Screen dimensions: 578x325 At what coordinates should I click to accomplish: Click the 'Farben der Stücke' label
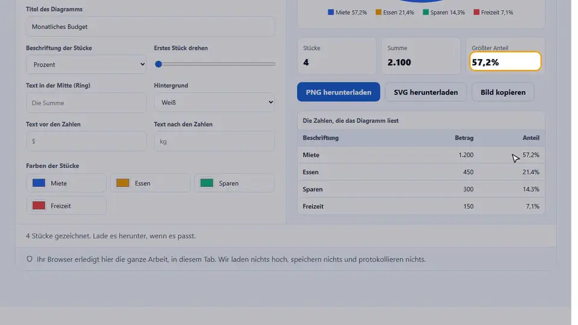tap(52, 166)
